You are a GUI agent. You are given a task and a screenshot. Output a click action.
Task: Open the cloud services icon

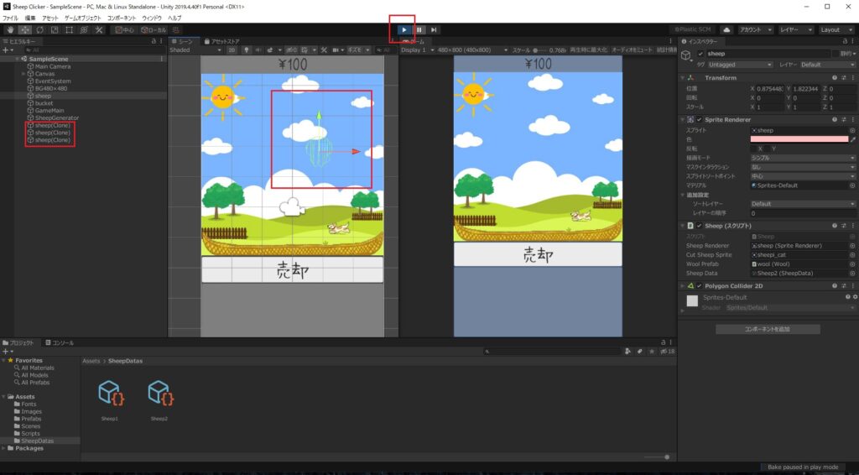click(726, 30)
